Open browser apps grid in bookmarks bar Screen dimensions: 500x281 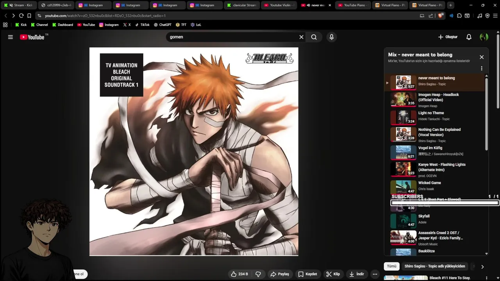[5, 25]
